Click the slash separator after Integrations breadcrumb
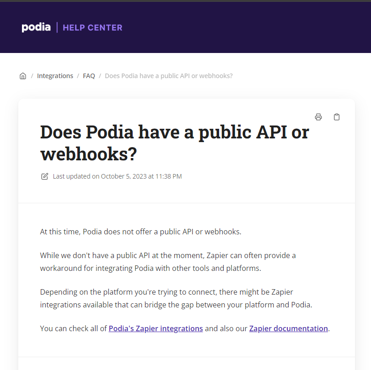The image size is (371, 370). 78,76
